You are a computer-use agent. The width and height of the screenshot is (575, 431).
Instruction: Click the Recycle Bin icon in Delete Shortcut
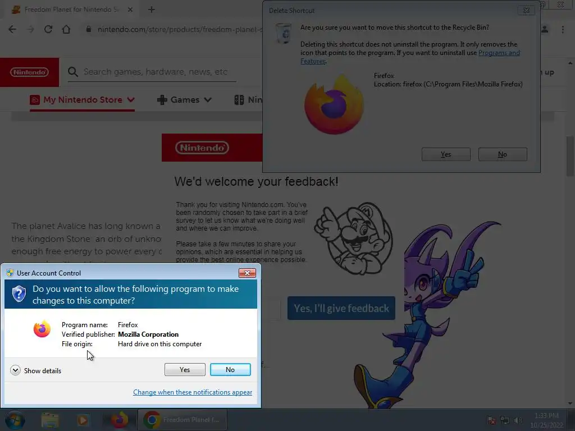point(284,33)
